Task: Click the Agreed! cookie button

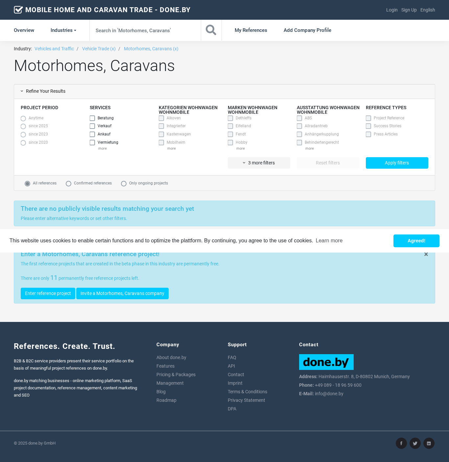Action: click(416, 241)
